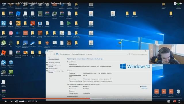Screen dimensions: 184x104
Task: Save video with the Watch Later clock icon
Action: (175, 3)
